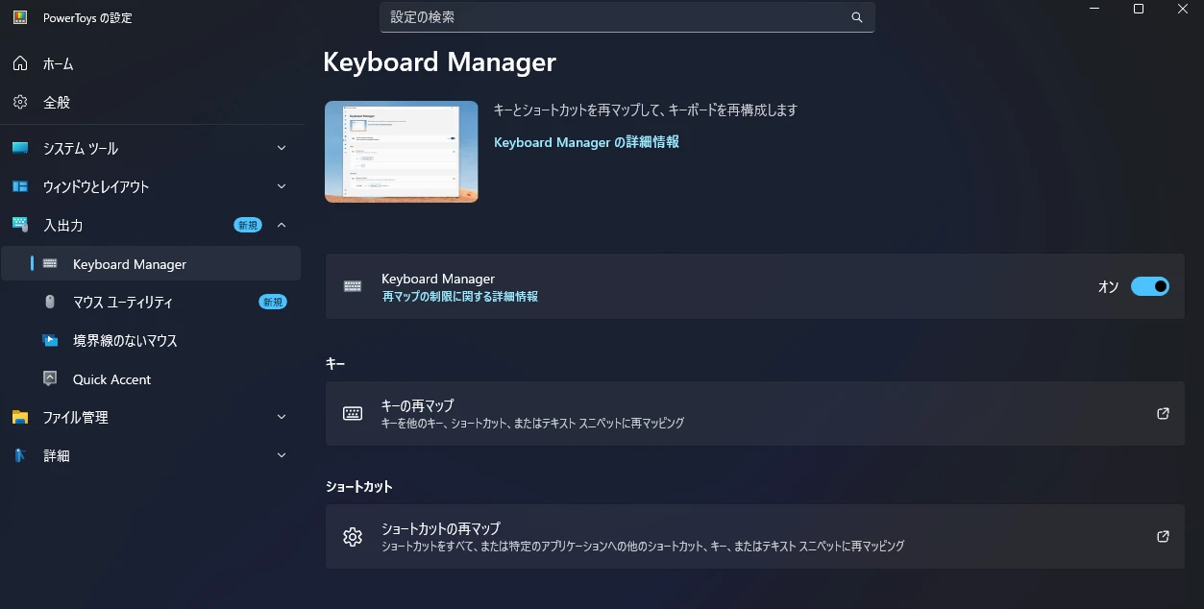Collapse the 入出力 section

coord(282,225)
